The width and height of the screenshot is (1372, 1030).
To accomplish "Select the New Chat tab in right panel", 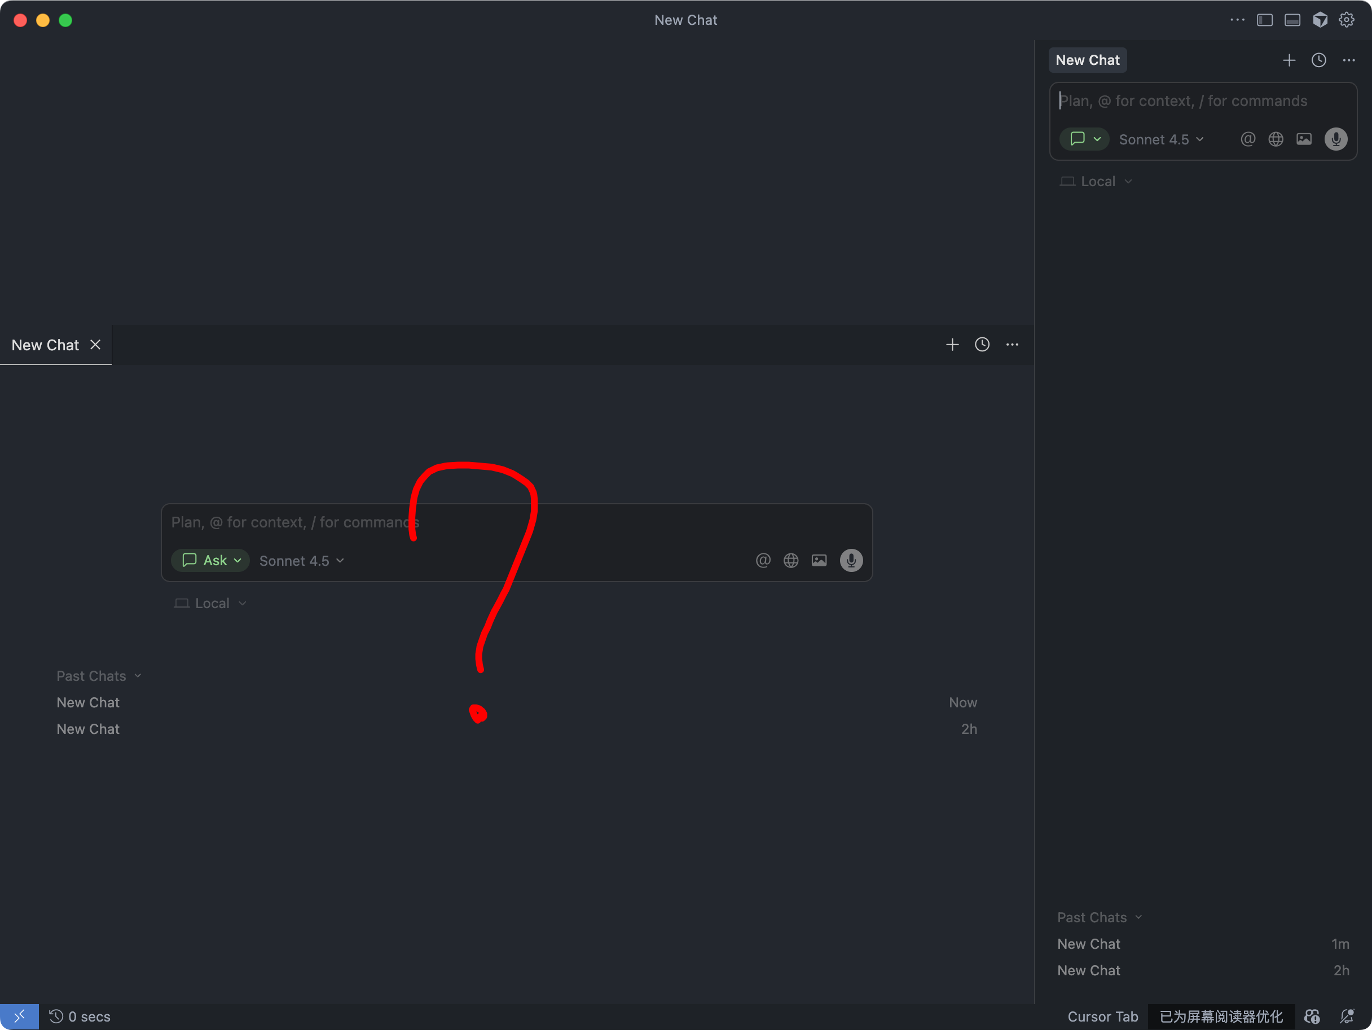I will pyautogui.click(x=1087, y=60).
